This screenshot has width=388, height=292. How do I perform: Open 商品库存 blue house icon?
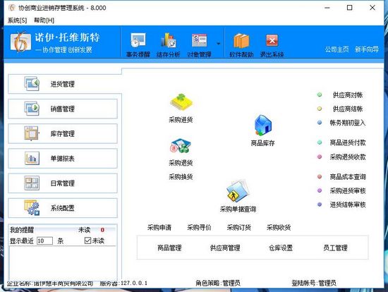coord(263,126)
